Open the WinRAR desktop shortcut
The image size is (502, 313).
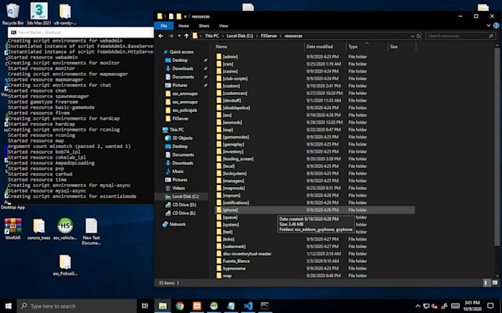[x=13, y=227]
